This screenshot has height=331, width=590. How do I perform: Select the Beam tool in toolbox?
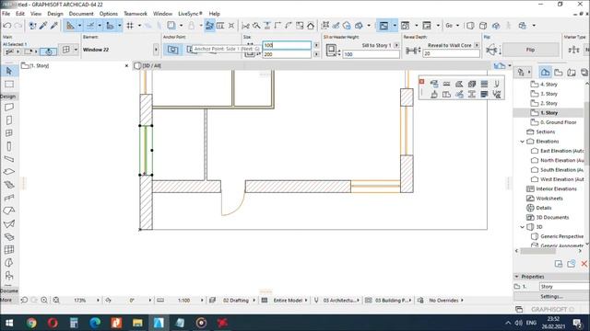pyautogui.click(x=9, y=159)
